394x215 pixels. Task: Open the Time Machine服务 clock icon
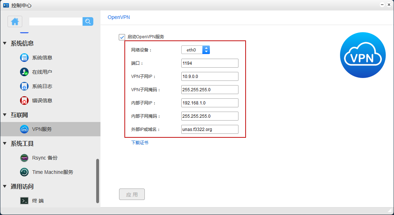[x=24, y=172]
